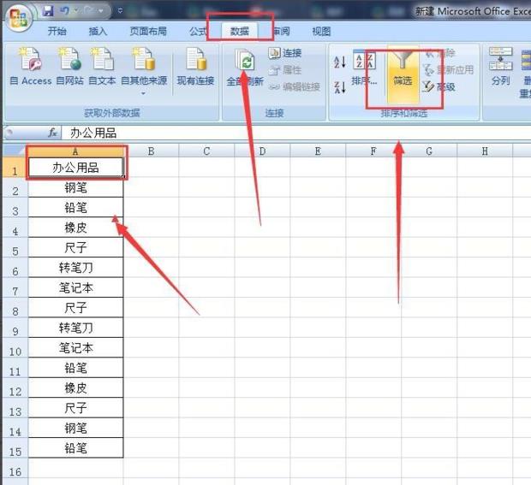Click the Save icon in quick access toolbar
The height and width of the screenshot is (485, 531).
pyautogui.click(x=48, y=11)
